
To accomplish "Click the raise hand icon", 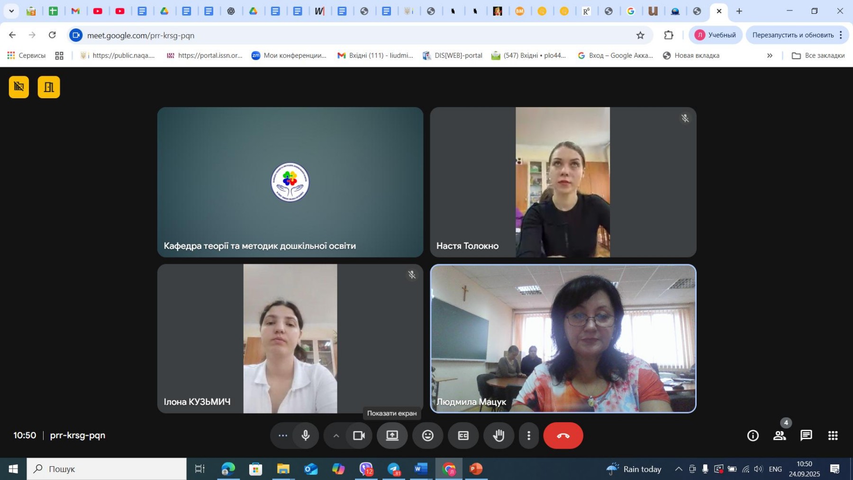I will (x=499, y=435).
